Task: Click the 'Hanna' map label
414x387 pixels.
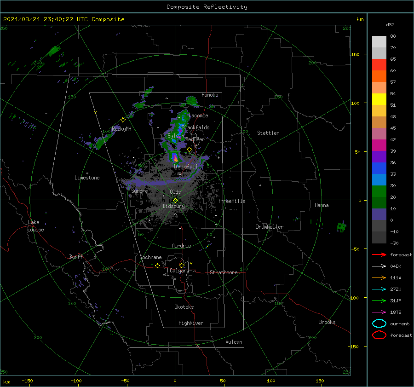Action: pos(322,205)
